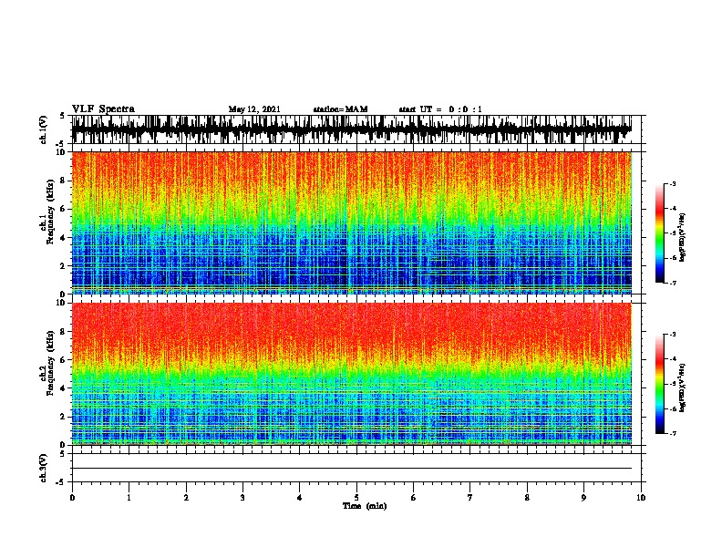
Task: Click the time-axis tick label "7"
Action: pyautogui.click(x=470, y=498)
